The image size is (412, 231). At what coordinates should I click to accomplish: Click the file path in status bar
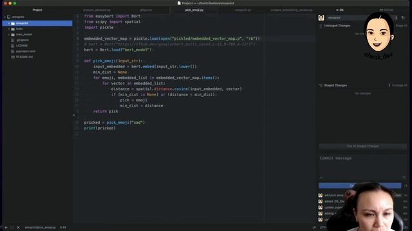[x=40, y=228]
